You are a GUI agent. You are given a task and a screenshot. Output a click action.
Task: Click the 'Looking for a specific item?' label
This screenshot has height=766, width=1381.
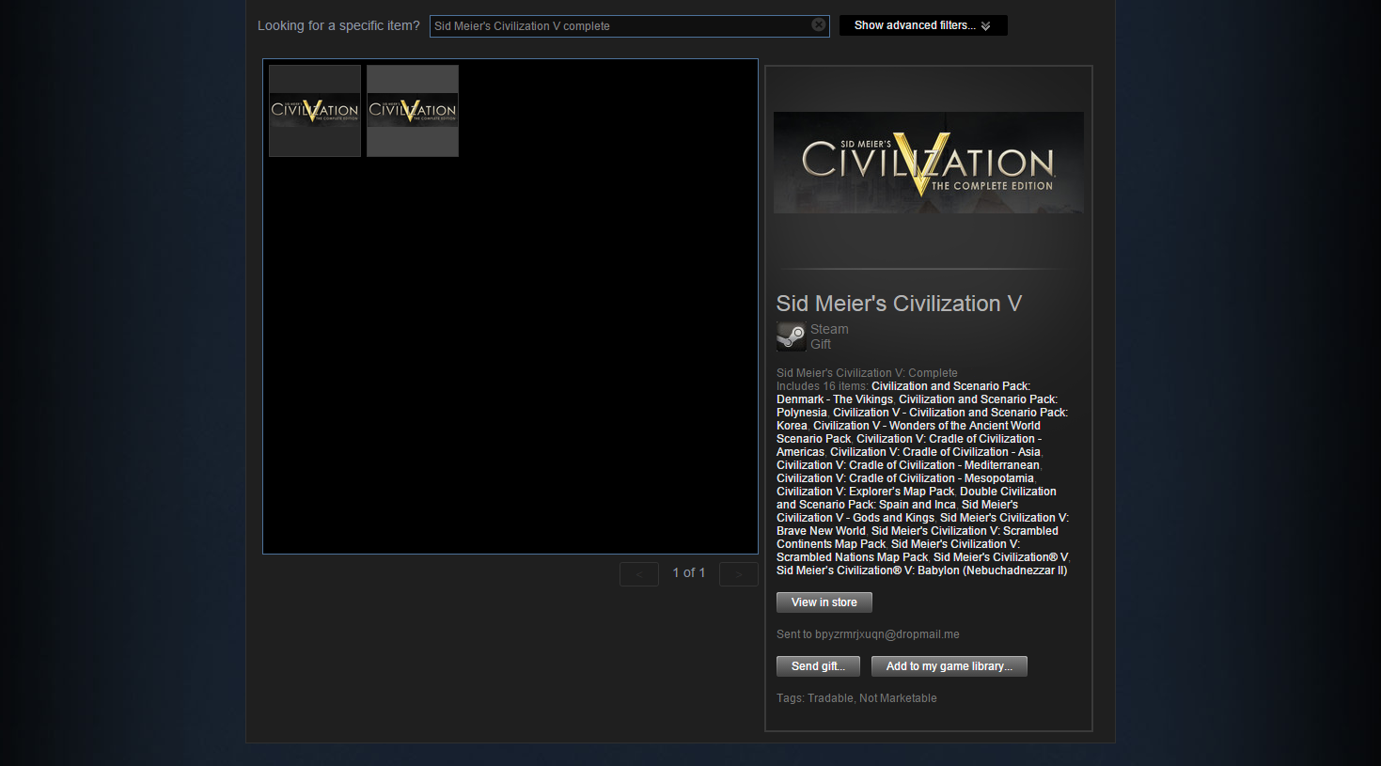[x=338, y=25]
